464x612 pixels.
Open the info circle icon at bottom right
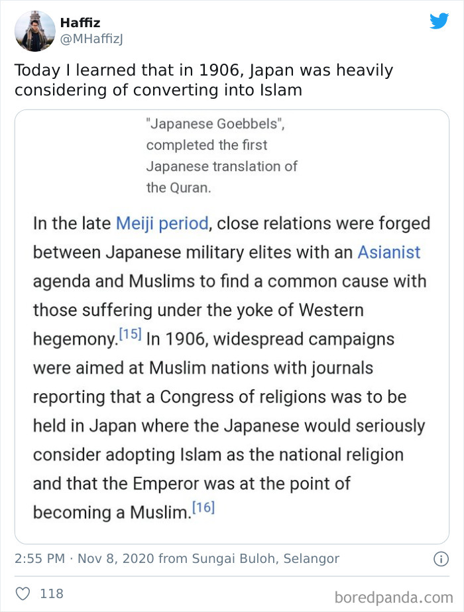442,558
